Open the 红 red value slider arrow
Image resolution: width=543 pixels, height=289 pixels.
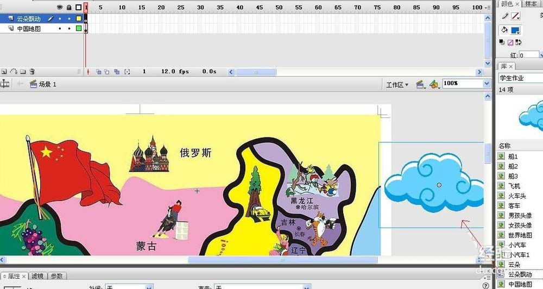[541, 55]
